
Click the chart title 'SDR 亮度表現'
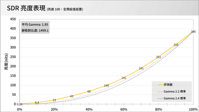tap(26, 8)
